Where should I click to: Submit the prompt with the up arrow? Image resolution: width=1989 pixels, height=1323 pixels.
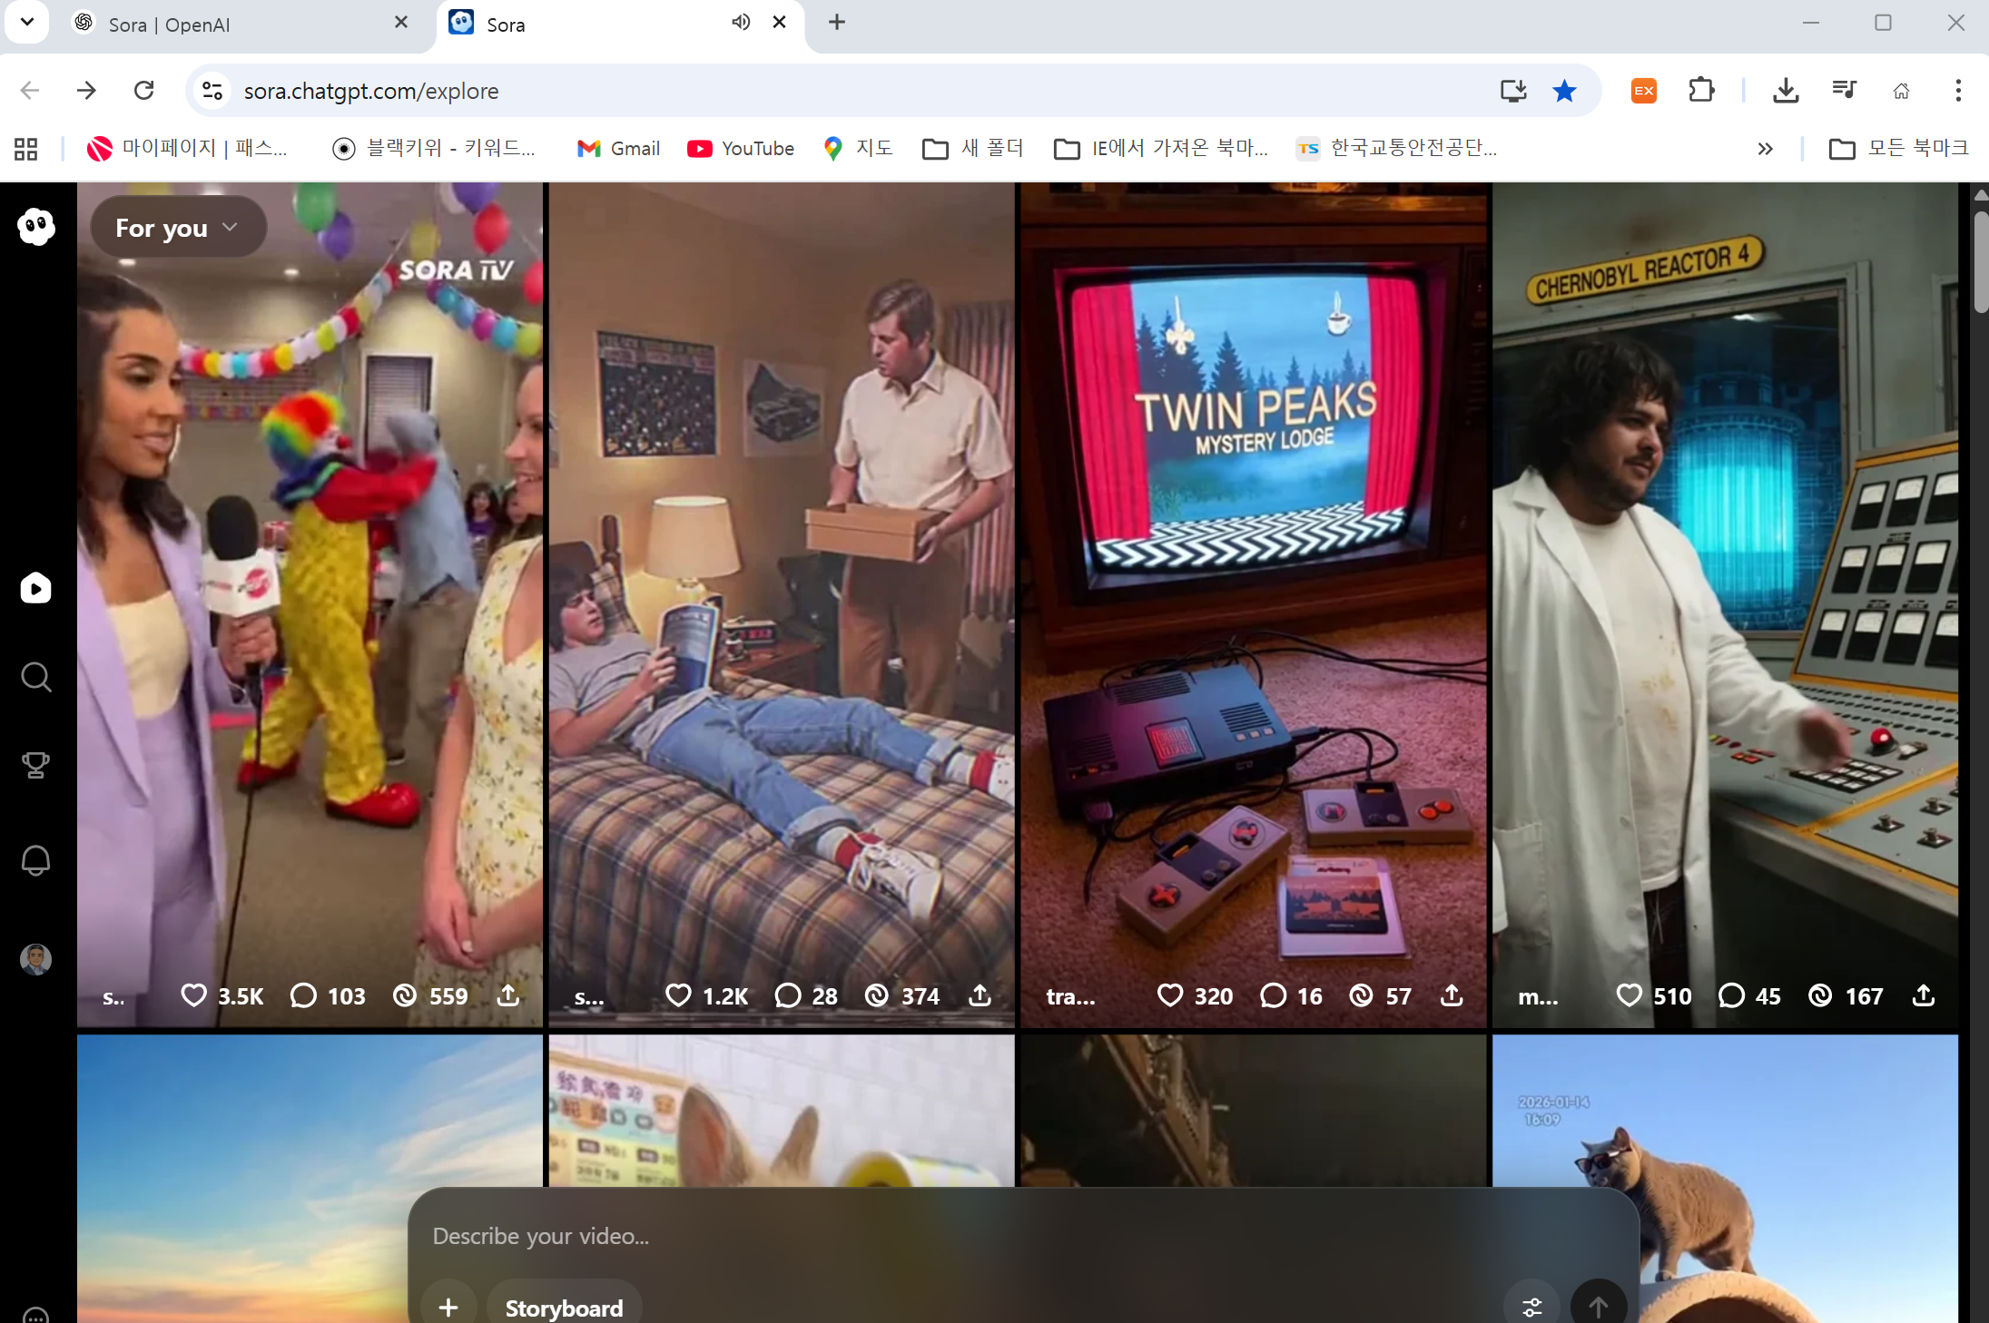click(1599, 1306)
